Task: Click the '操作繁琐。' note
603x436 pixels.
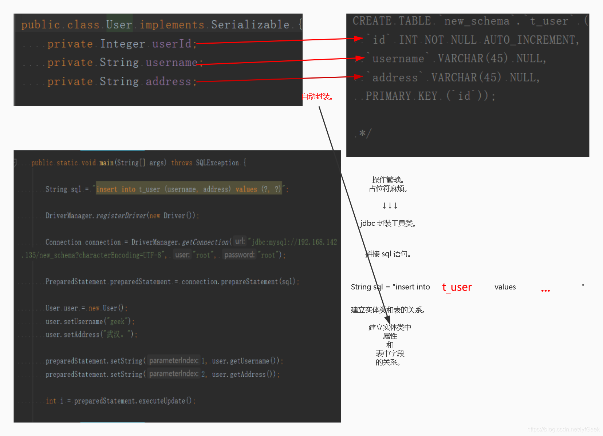Action: pos(388,180)
